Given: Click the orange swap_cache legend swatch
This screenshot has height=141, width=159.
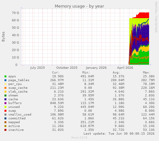Looking at the screenshot, I should tap(5, 88).
